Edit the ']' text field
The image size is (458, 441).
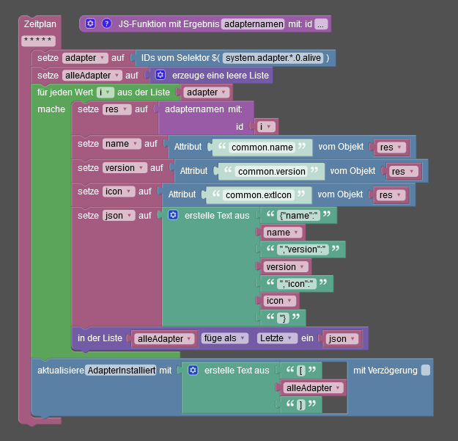pos(301,405)
